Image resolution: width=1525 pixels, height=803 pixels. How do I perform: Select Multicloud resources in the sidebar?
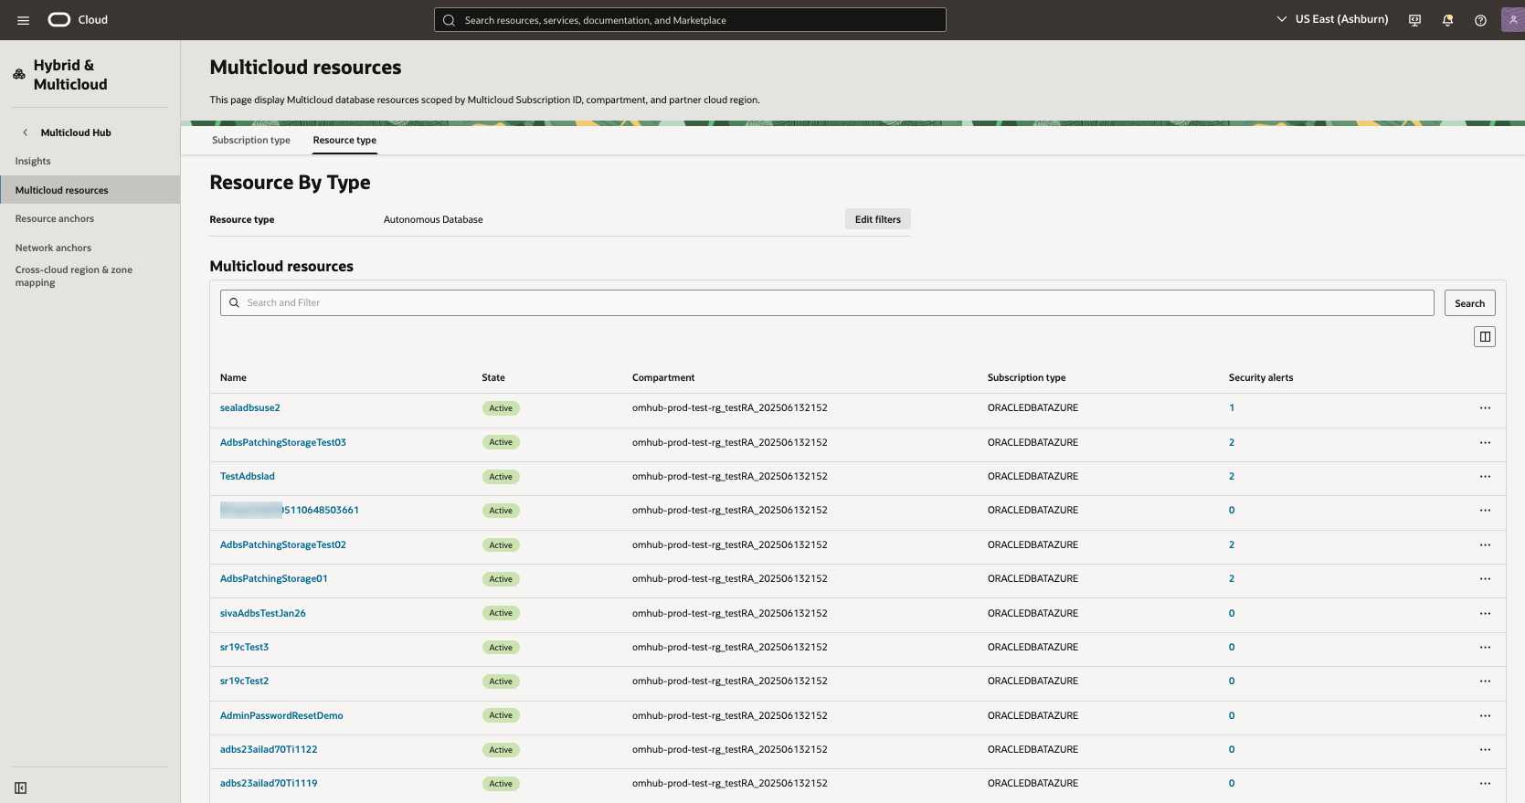click(90, 190)
